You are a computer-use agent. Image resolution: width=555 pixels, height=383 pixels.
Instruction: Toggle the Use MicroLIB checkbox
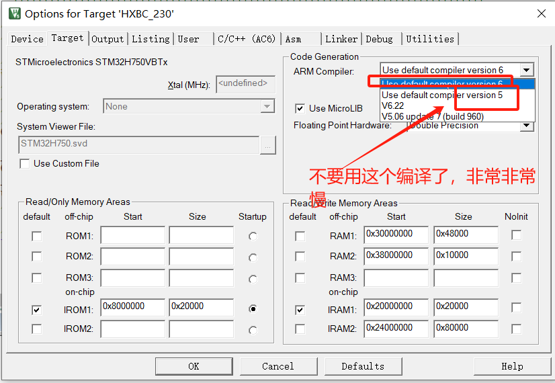(300, 108)
